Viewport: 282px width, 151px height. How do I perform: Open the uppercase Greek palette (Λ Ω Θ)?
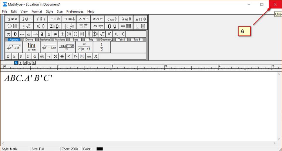(140, 19)
